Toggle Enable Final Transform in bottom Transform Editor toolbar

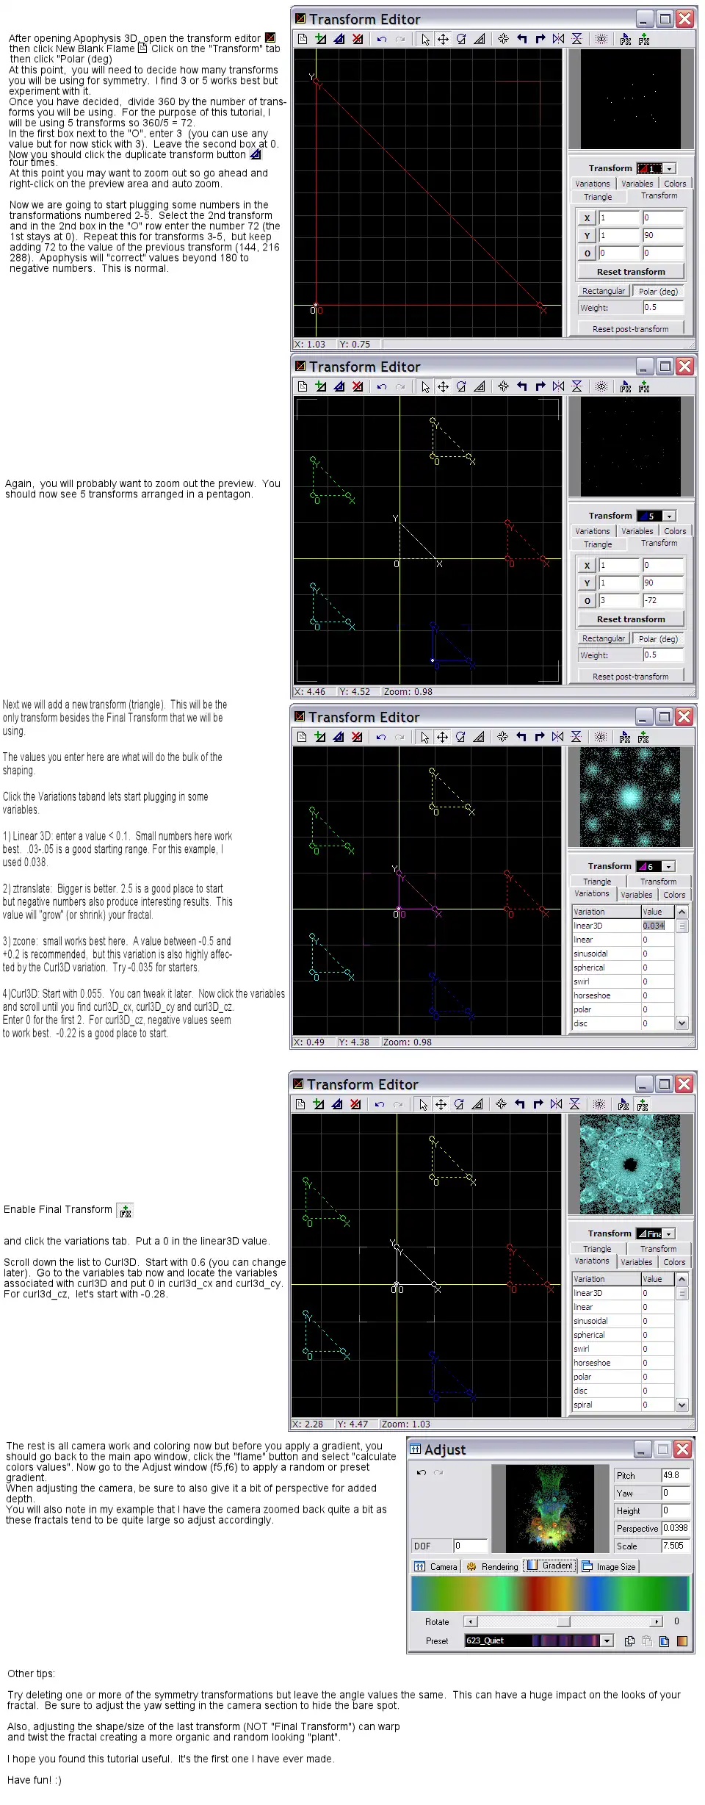click(x=642, y=1104)
